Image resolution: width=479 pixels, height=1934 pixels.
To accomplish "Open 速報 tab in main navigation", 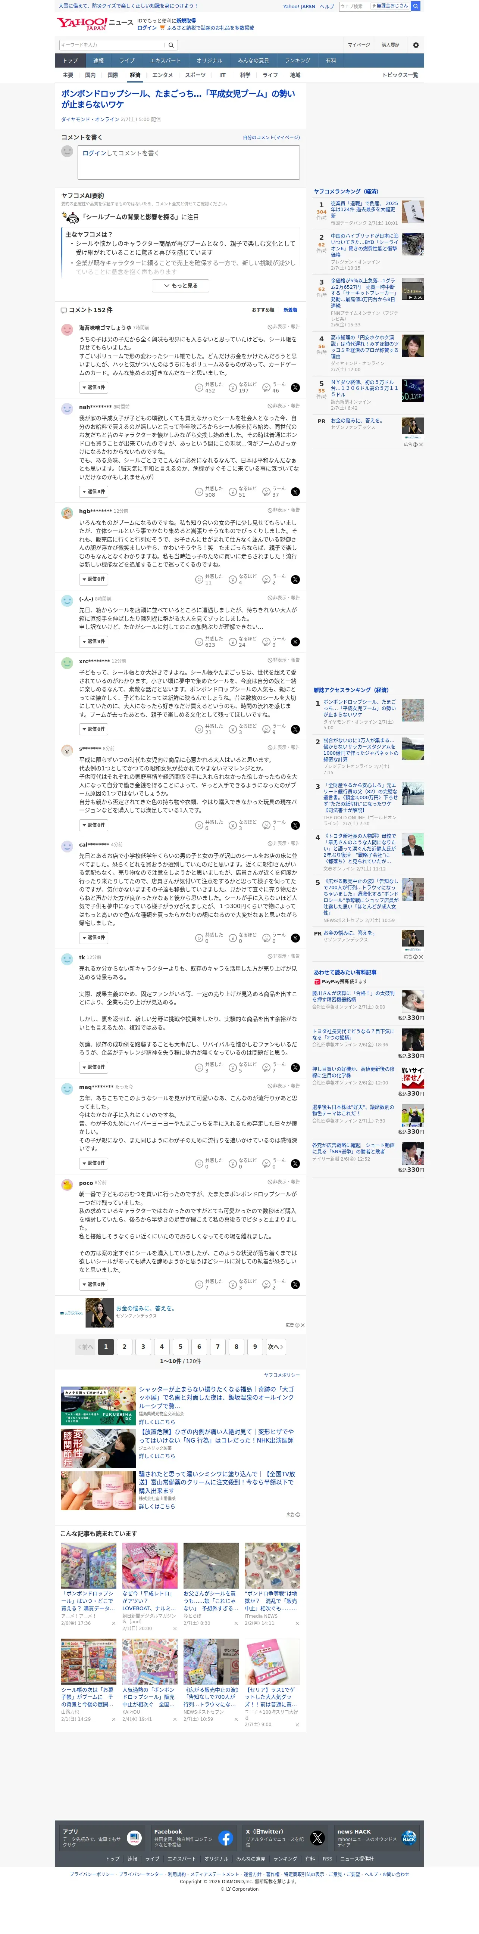I will click(99, 61).
